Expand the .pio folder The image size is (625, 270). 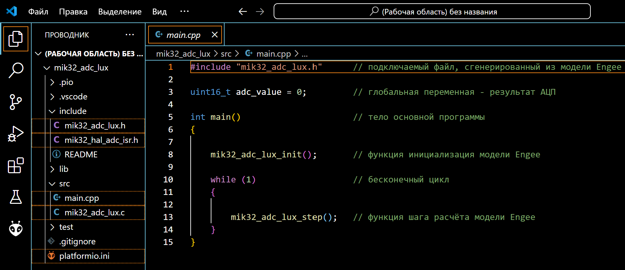click(66, 82)
